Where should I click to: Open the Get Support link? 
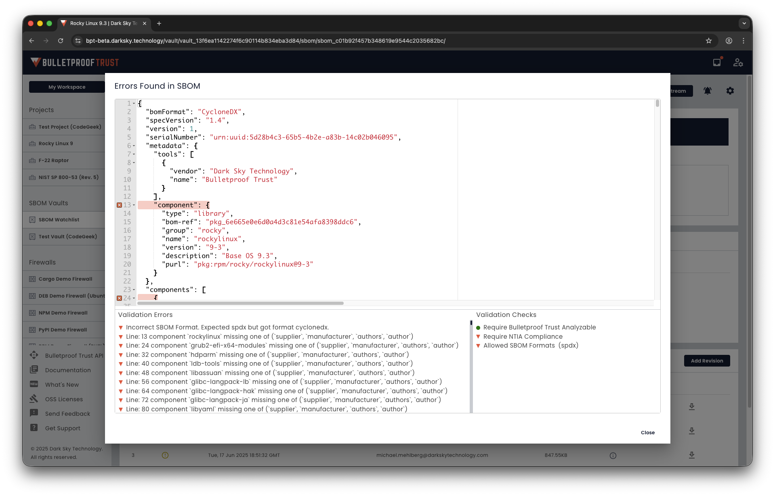(63, 428)
